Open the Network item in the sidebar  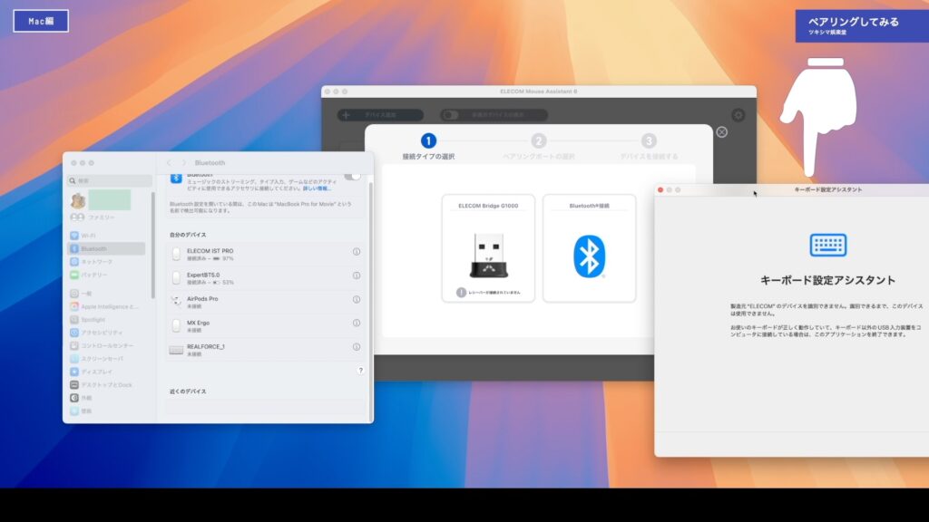click(96, 261)
